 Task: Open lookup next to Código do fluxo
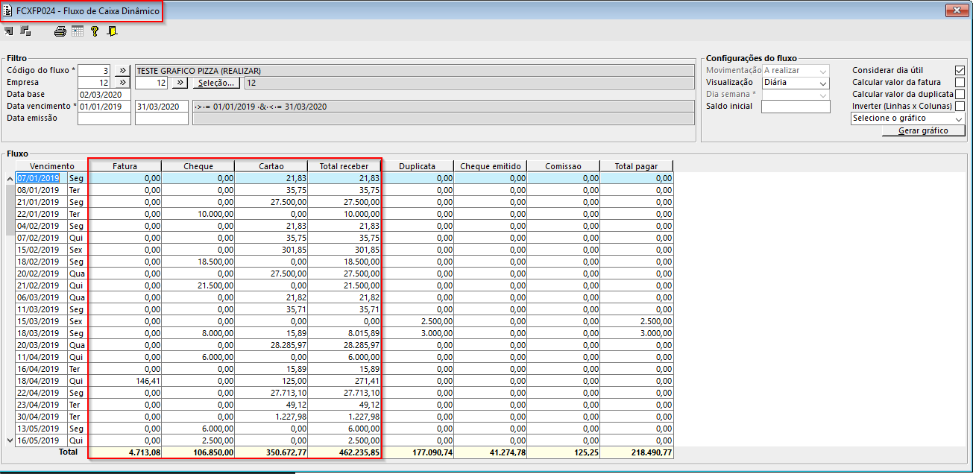(123, 70)
